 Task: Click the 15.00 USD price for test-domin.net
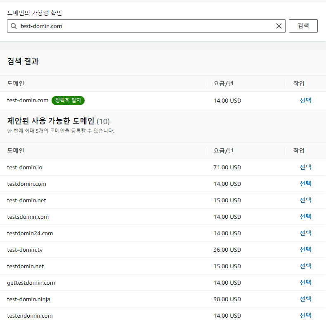click(x=227, y=200)
